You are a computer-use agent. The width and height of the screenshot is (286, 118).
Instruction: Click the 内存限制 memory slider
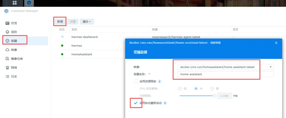click(198, 96)
